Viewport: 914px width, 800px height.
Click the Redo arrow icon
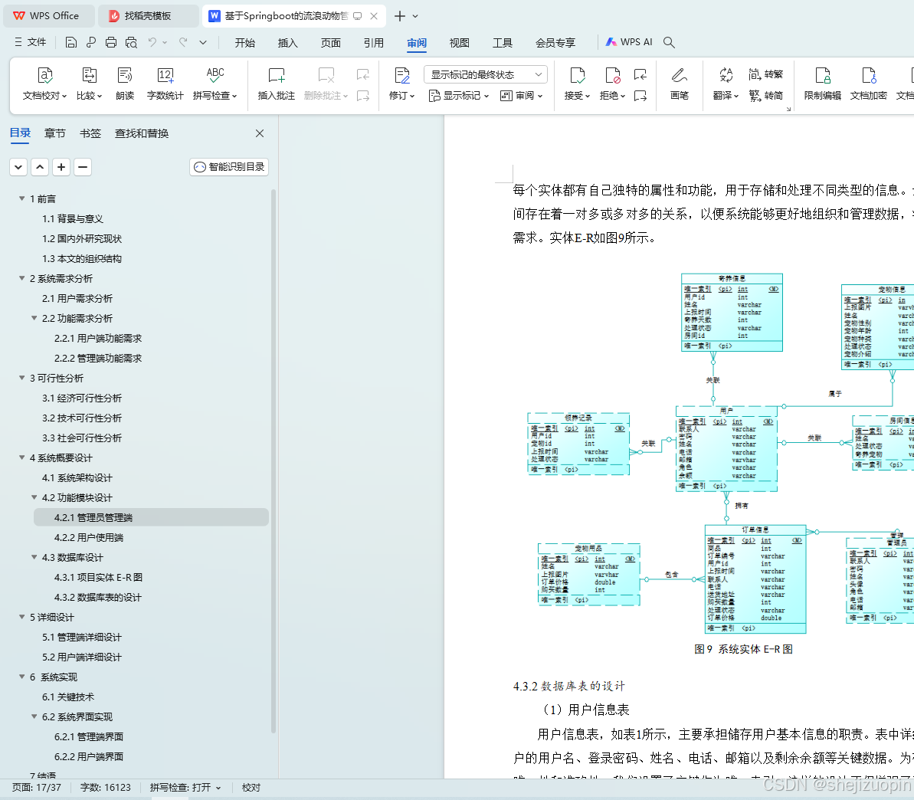(x=183, y=42)
